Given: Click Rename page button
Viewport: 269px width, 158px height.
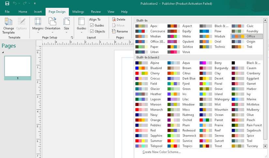Looking at the screenshot, I should 120,31.
